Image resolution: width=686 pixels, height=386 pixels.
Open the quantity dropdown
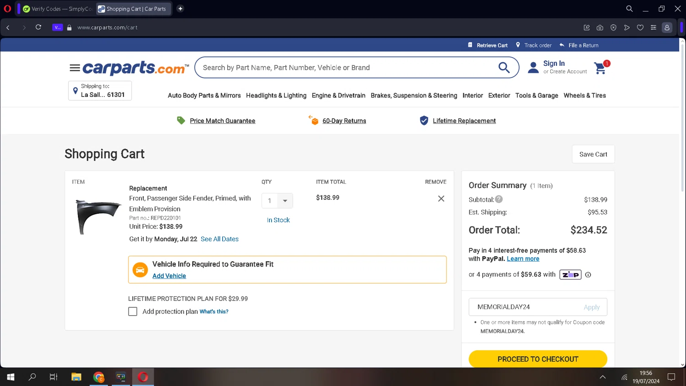(277, 201)
